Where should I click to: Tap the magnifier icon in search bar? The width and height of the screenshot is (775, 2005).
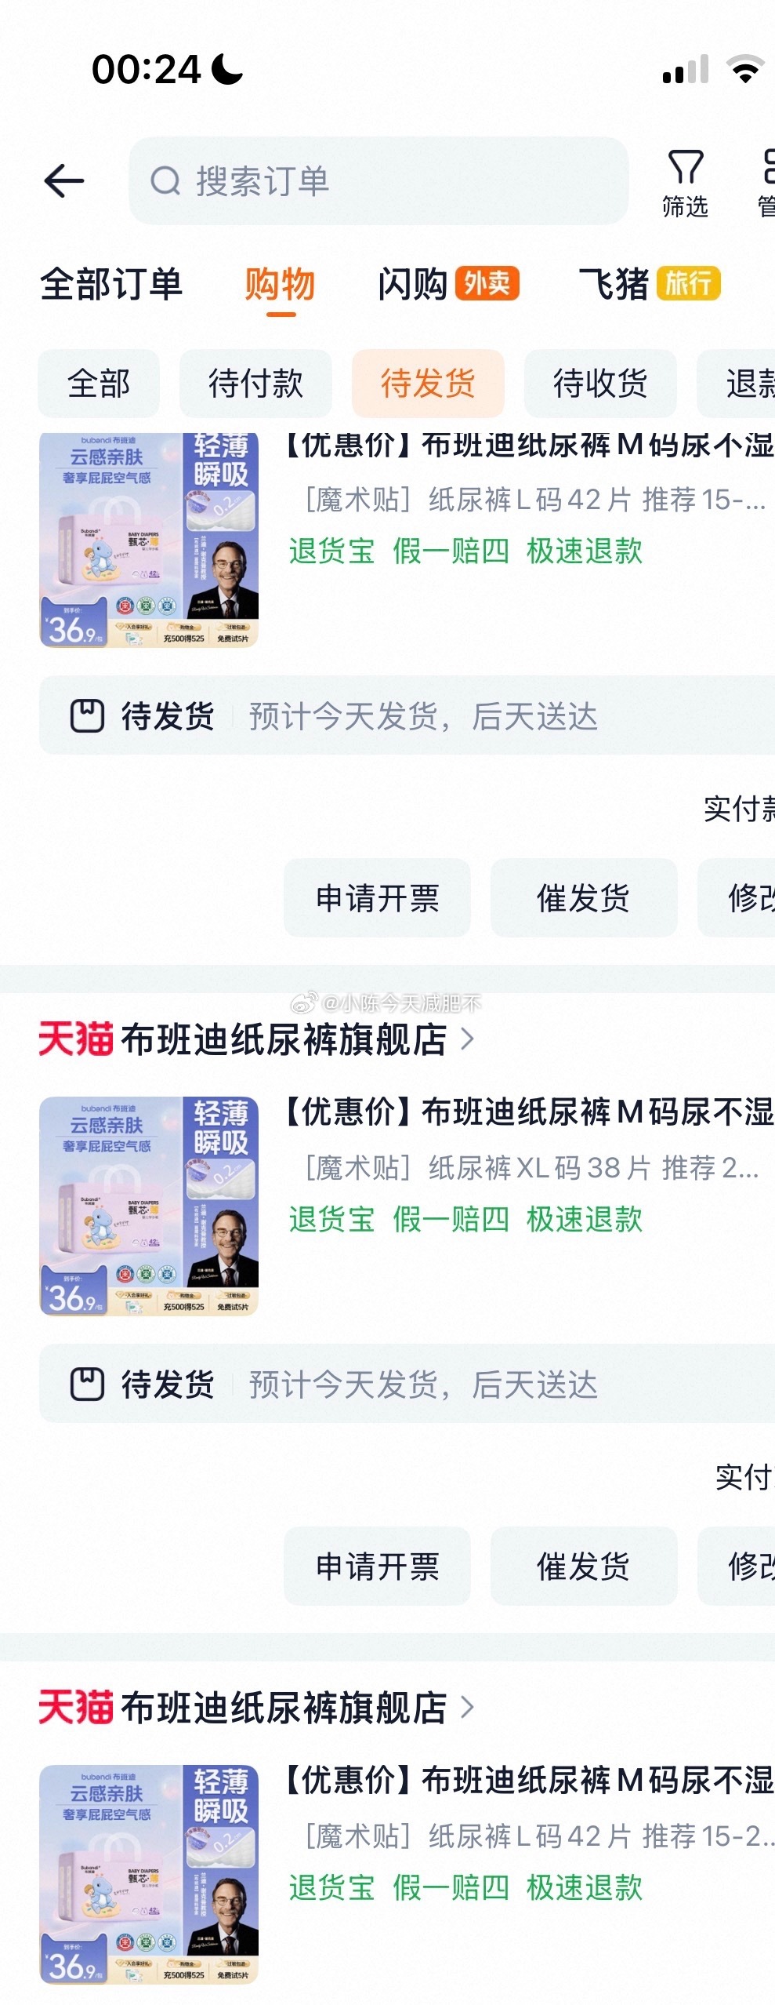[165, 181]
